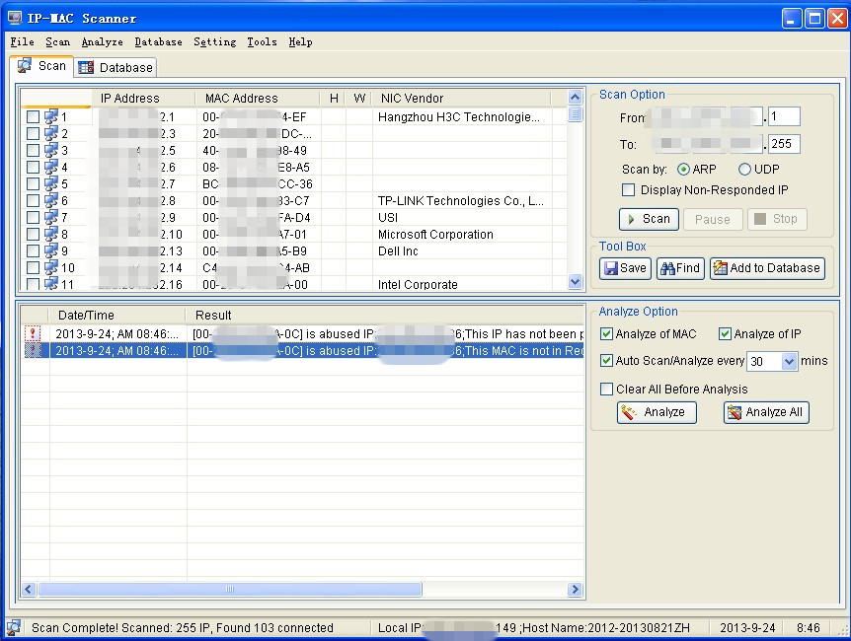The image size is (851, 641).
Task: Enable Clear All Before Analysis
Action: (x=606, y=390)
